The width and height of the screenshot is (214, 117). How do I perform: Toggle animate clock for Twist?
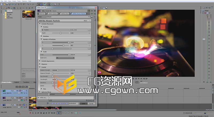(x=89, y=55)
